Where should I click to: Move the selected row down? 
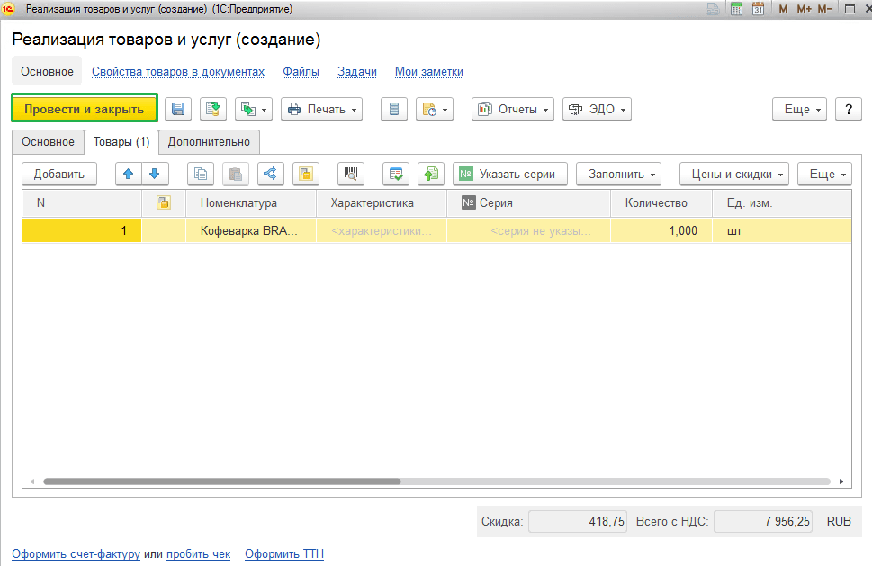(154, 174)
